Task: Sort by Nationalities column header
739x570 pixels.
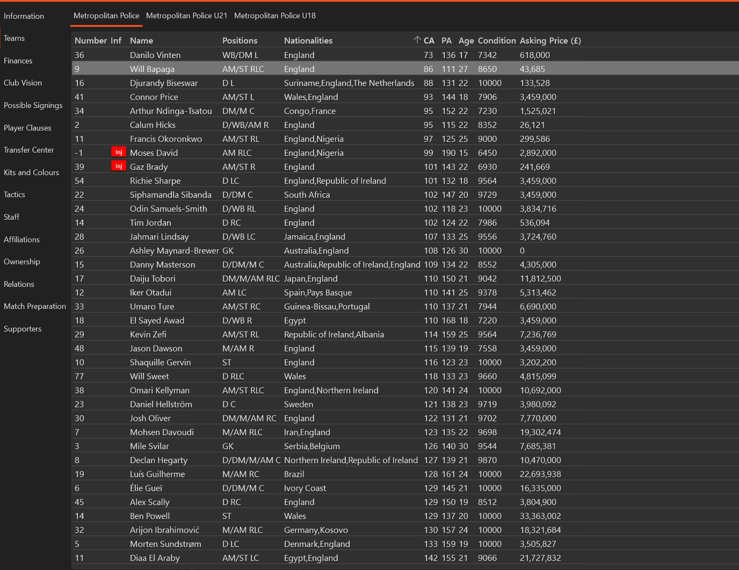Action: 308,40
